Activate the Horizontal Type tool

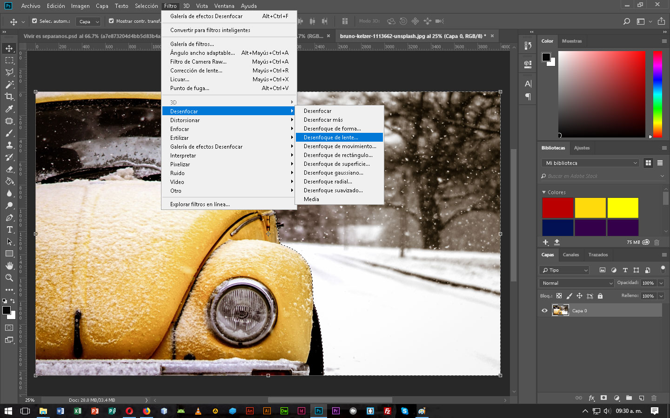pyautogui.click(x=9, y=229)
